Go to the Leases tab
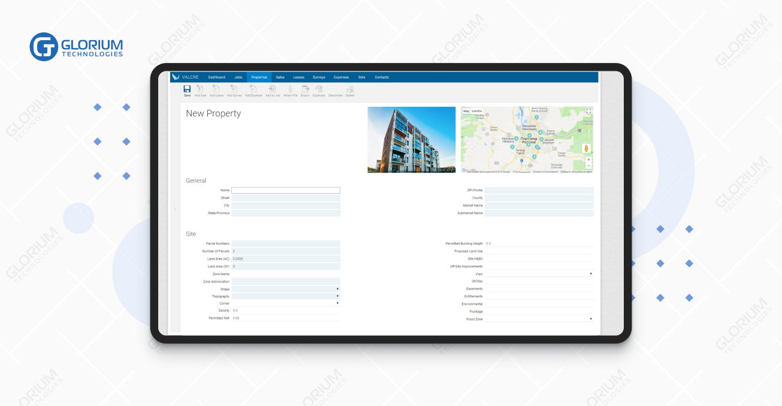The image size is (782, 406). click(x=298, y=77)
